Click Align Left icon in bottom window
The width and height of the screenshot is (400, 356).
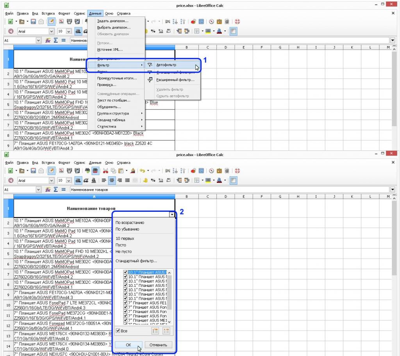(104, 181)
